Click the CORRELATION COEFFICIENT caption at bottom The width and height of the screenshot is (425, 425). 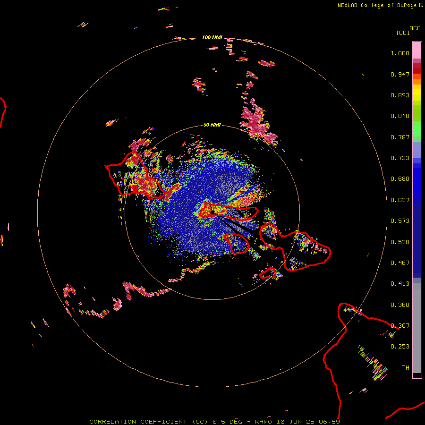[214, 422]
